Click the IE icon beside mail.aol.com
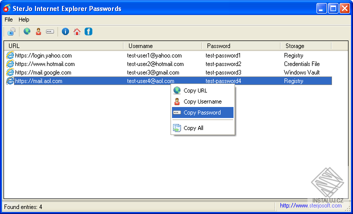353x214 pixels. [x=10, y=81]
